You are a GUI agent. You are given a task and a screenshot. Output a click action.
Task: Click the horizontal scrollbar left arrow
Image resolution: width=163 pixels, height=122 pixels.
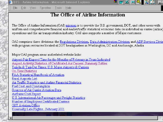coord(11,118)
